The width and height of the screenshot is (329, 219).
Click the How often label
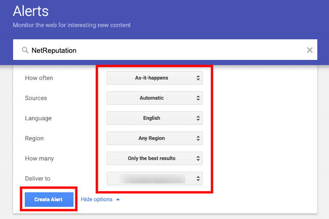39,78
